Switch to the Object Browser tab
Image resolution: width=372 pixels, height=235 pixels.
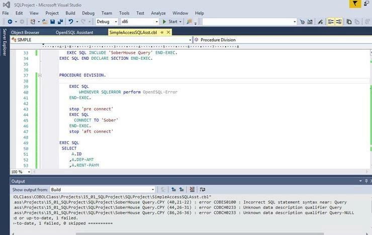(25, 33)
